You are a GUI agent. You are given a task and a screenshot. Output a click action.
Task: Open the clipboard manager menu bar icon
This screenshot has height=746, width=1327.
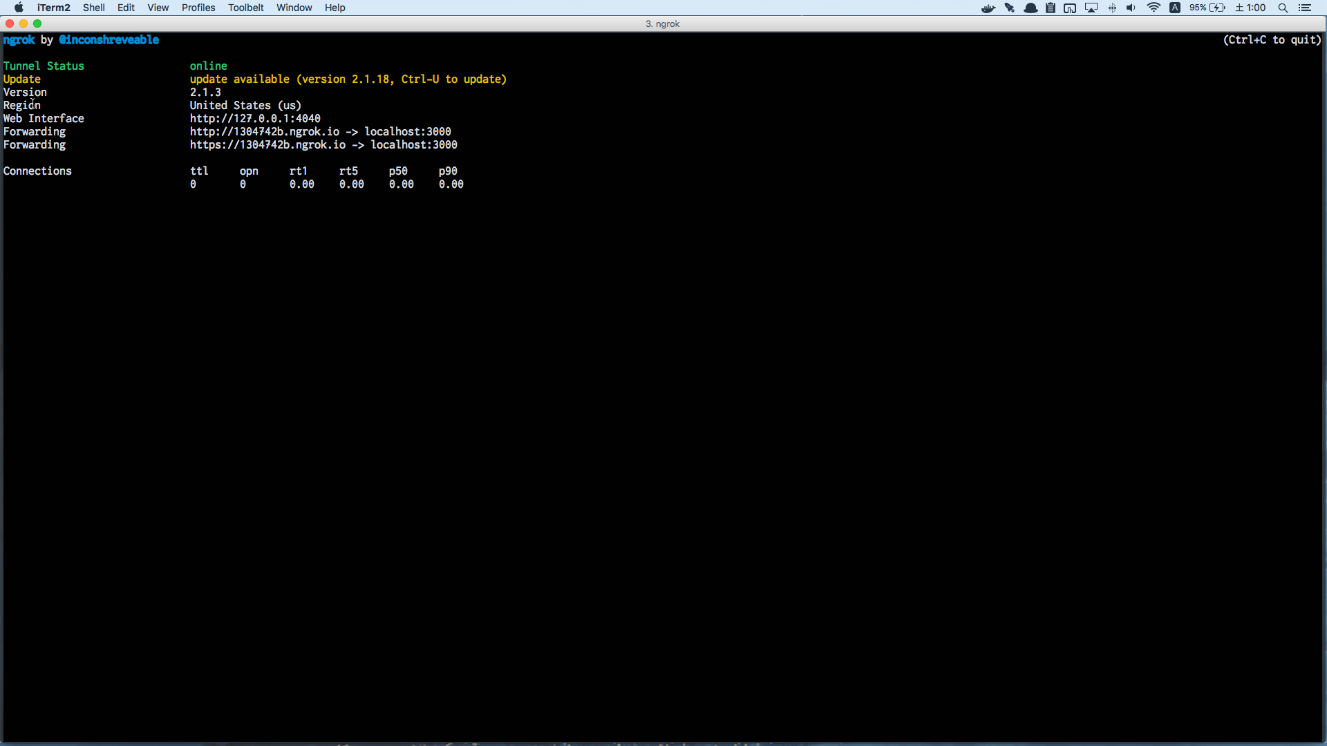[1050, 8]
